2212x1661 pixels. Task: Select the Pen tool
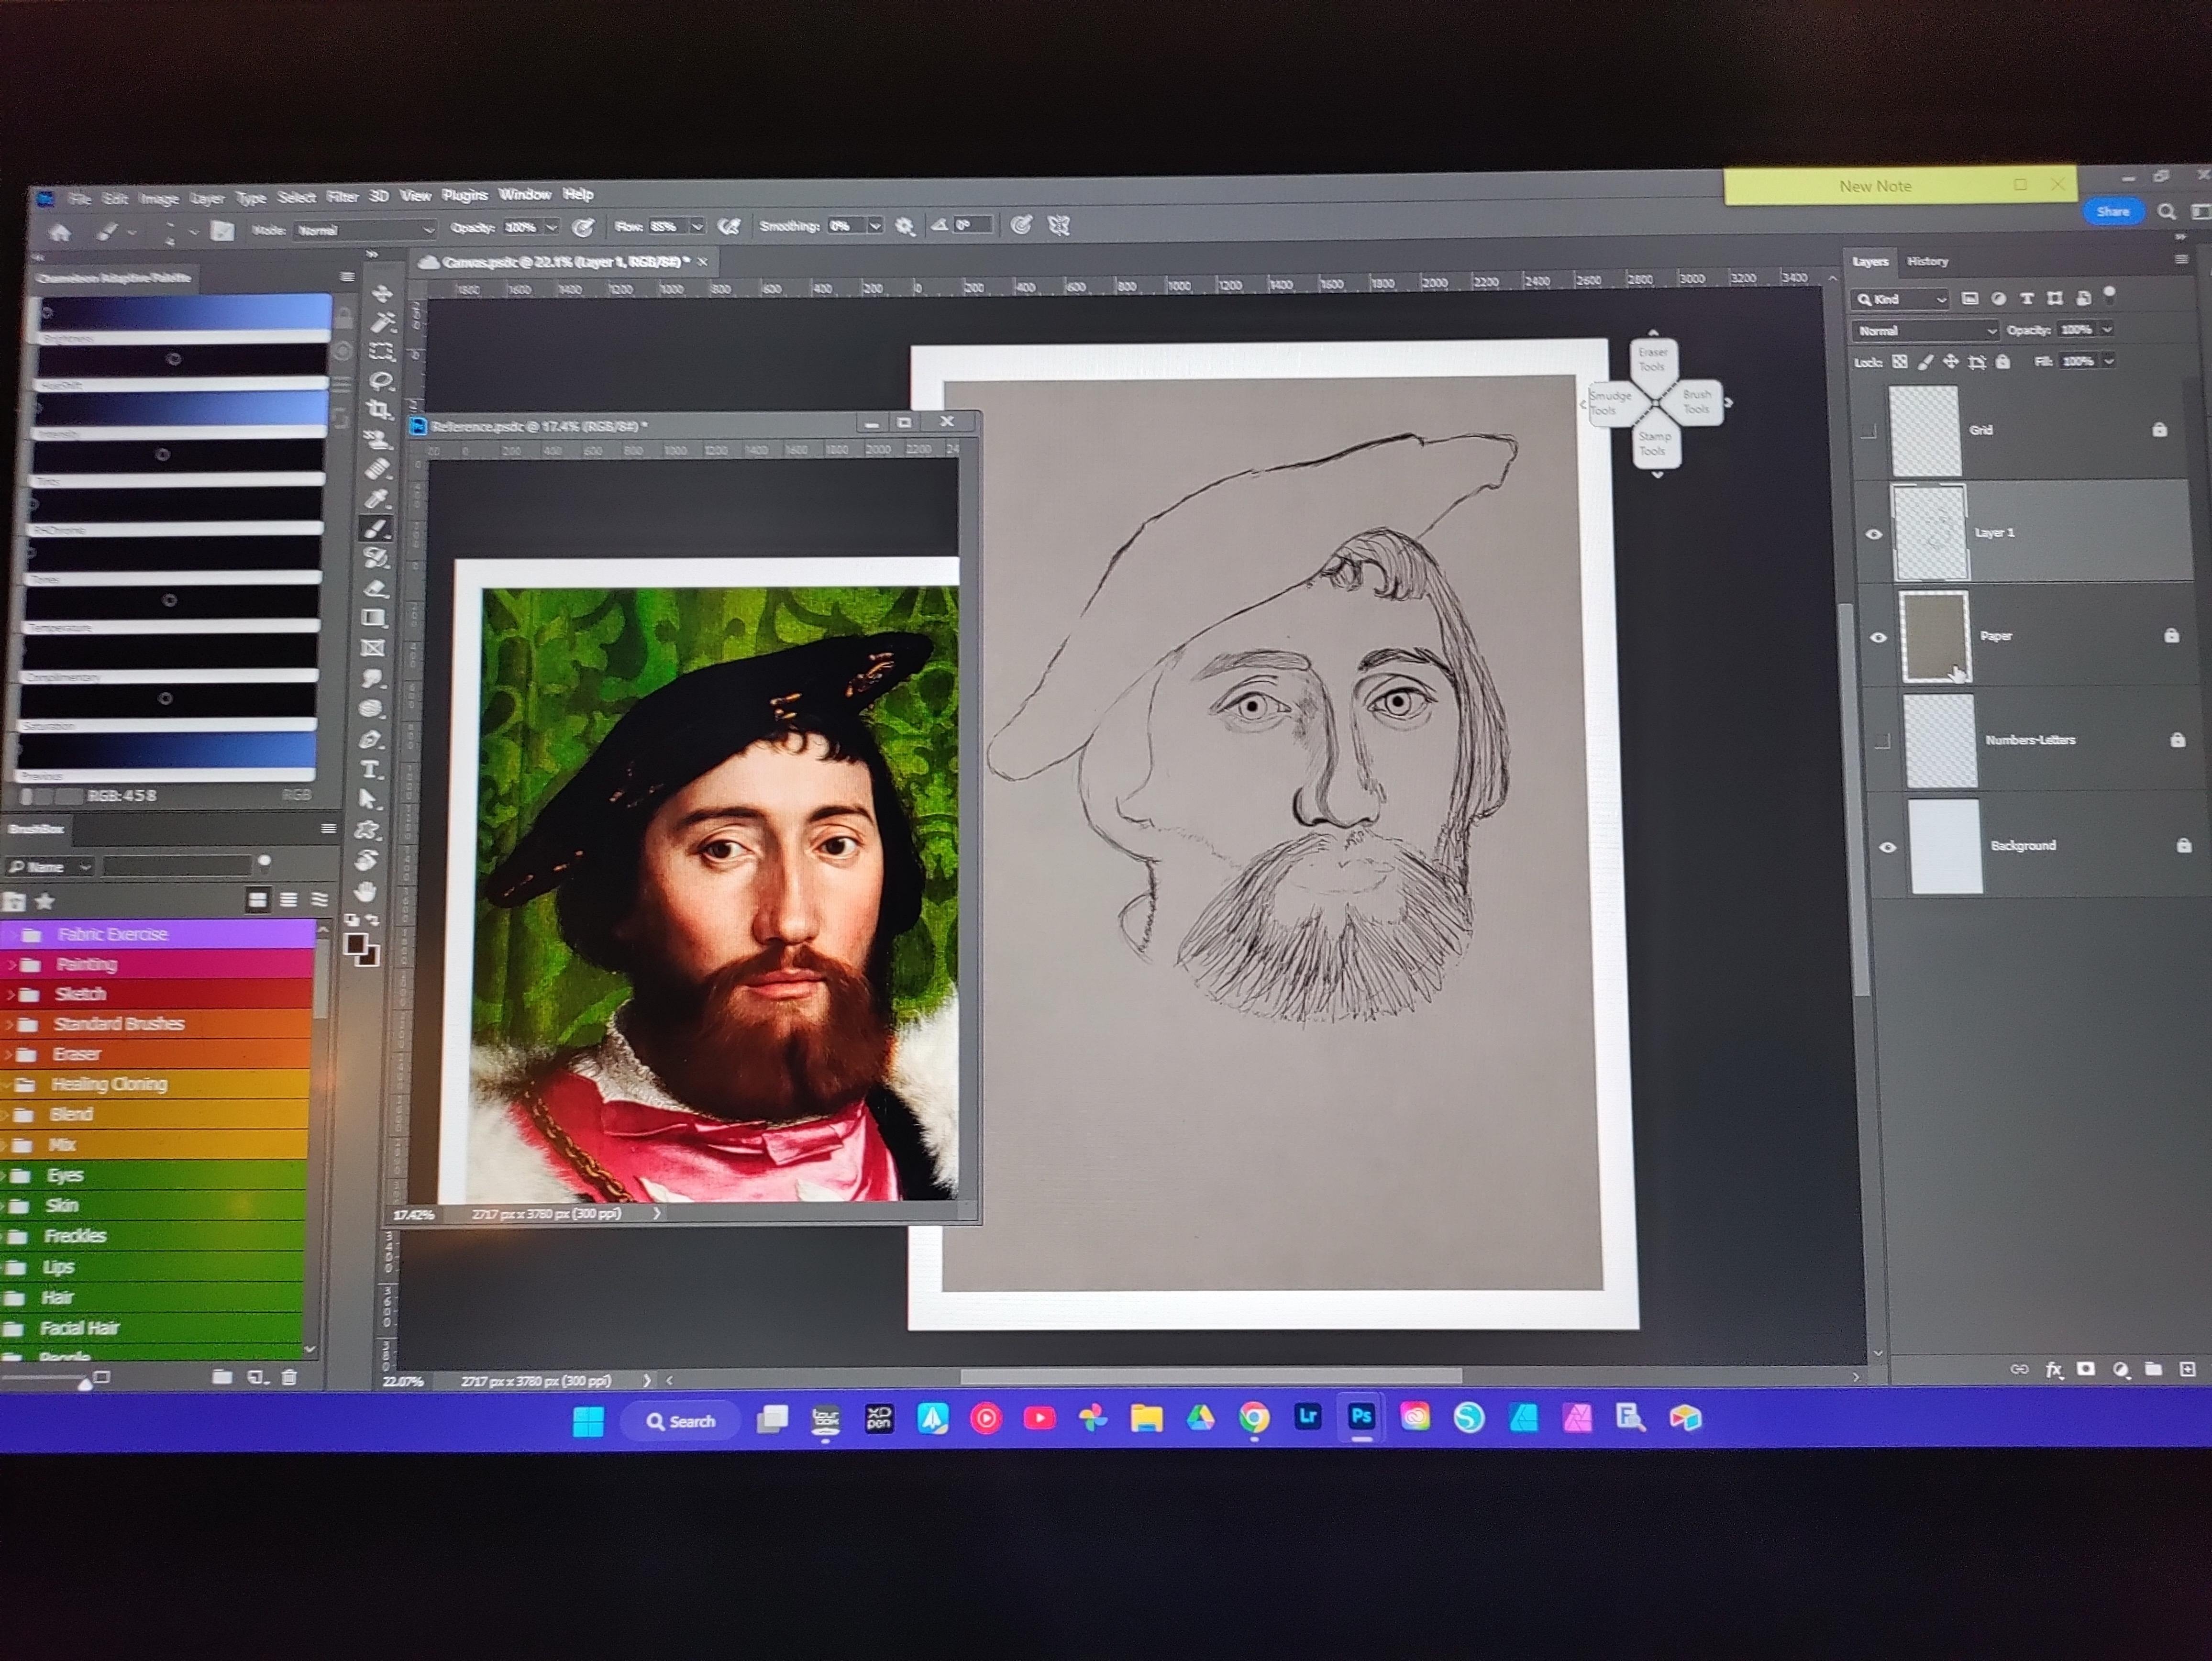[371, 740]
